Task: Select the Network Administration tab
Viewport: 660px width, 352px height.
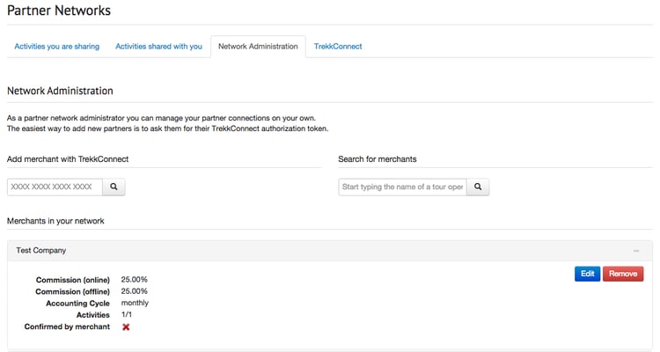Action: pyautogui.click(x=258, y=46)
